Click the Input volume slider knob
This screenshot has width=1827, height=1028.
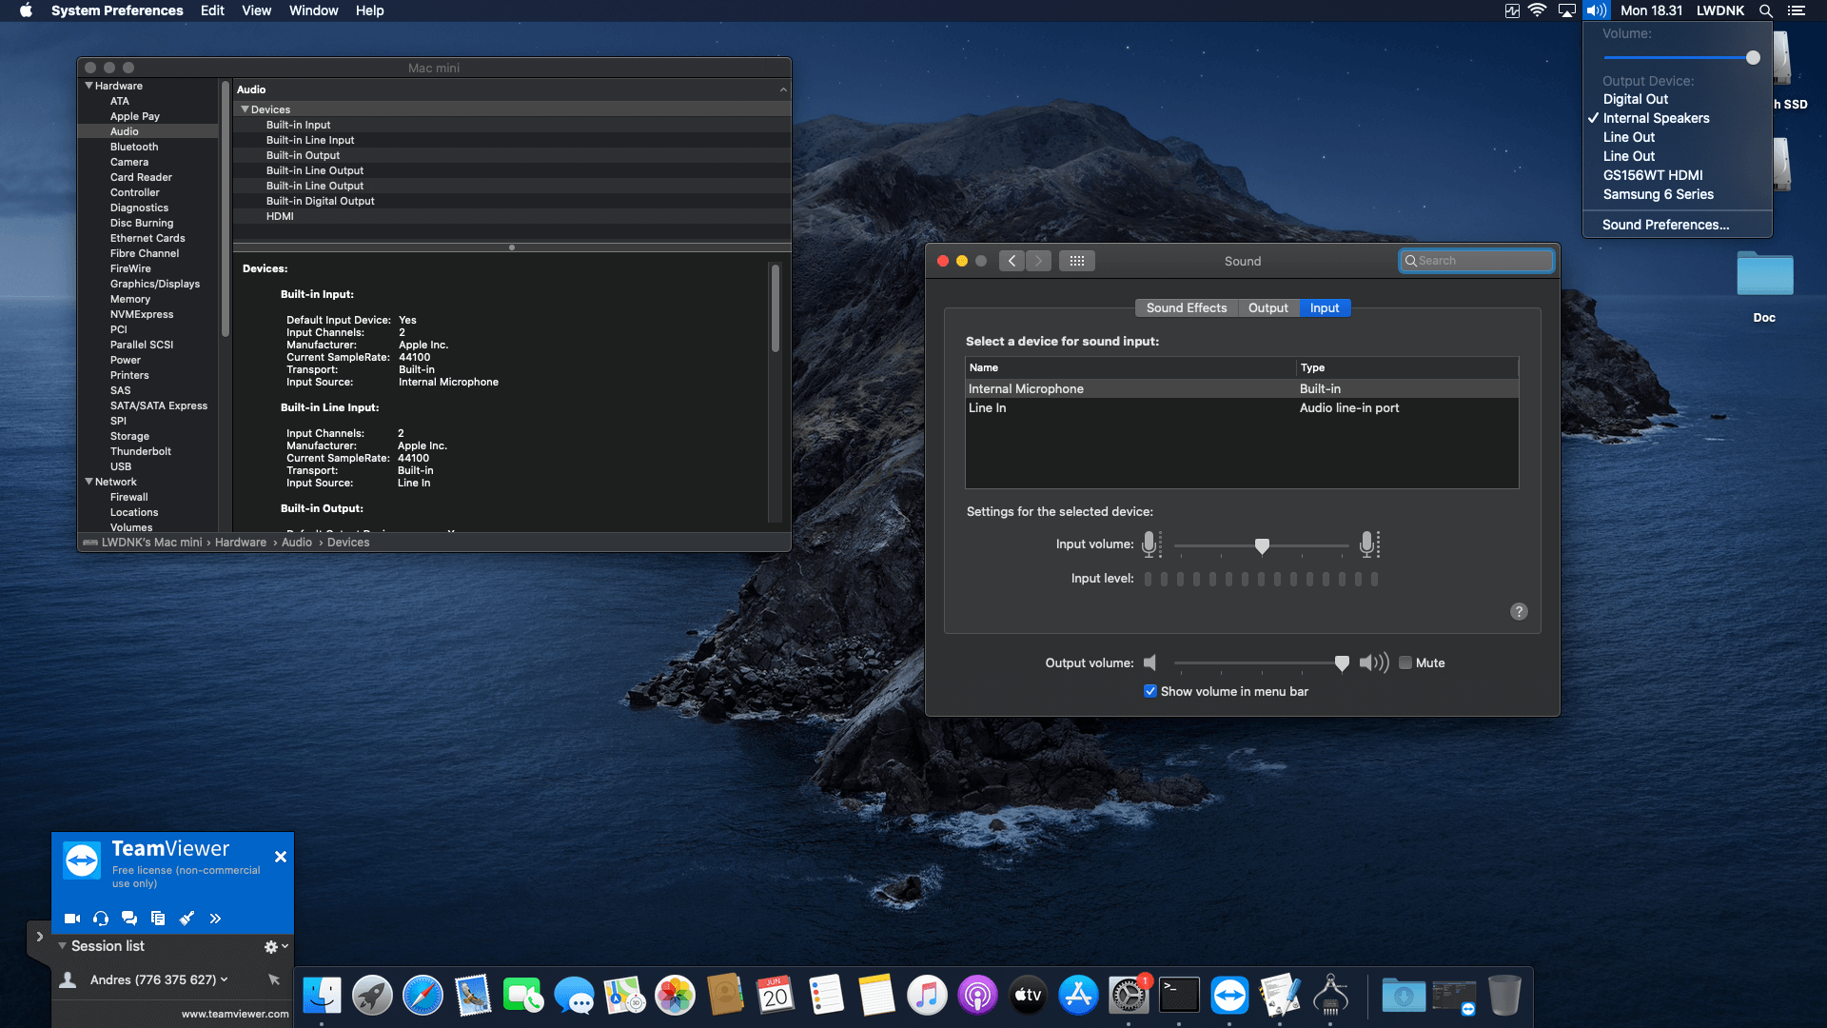pos(1262,546)
